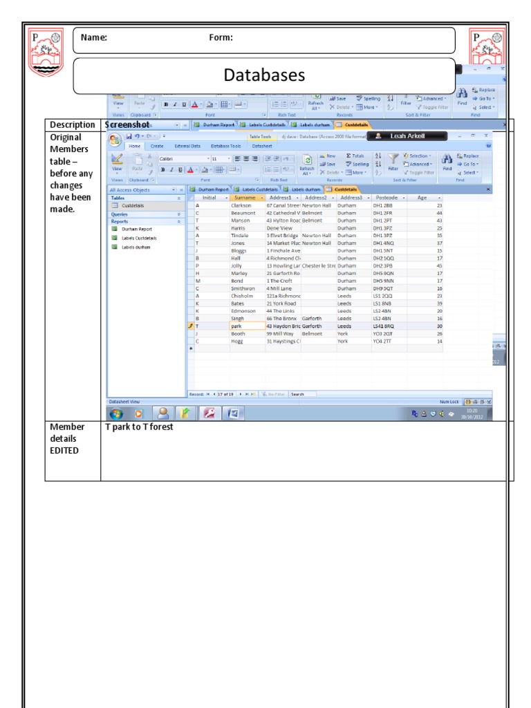This screenshot has height=708, width=531.
Task: Click the Sort Descending icon
Action: pos(378,164)
